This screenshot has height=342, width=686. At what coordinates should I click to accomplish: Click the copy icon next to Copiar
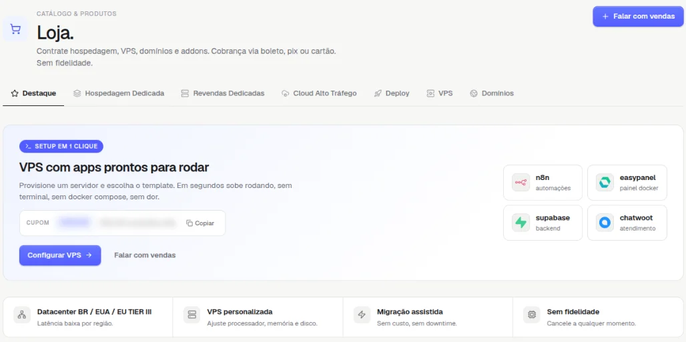pos(190,223)
